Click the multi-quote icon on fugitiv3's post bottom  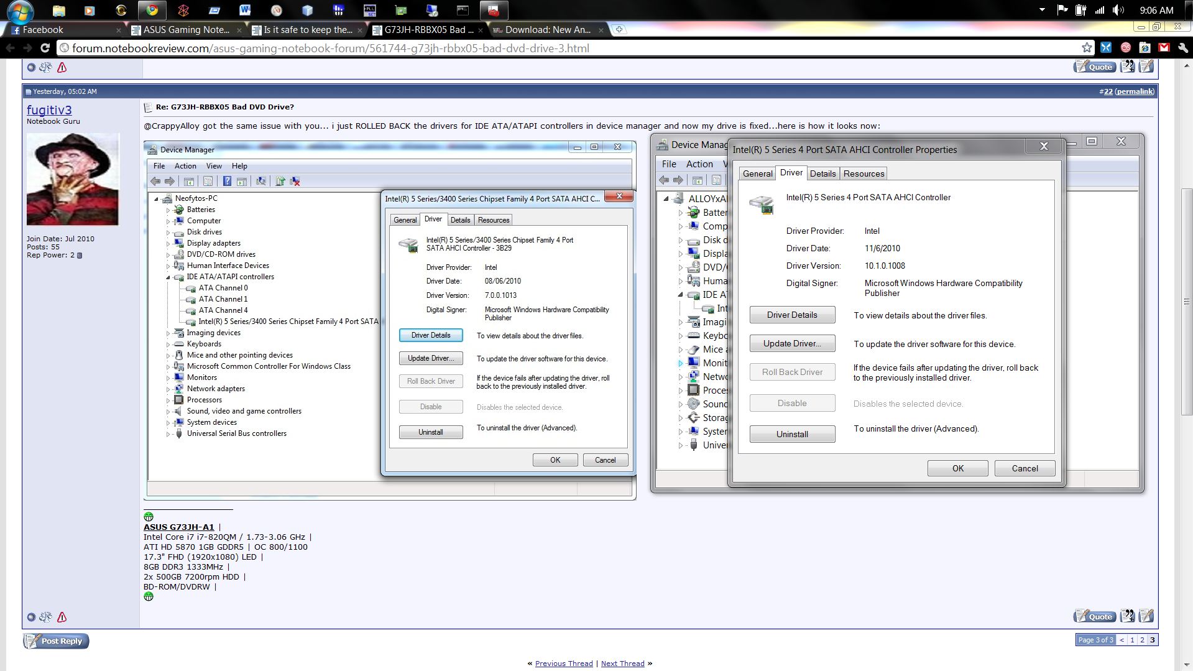pos(1128,616)
